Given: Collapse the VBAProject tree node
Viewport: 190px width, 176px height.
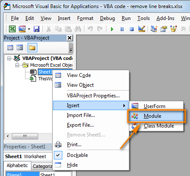Looking at the screenshot, I should 9,58.
